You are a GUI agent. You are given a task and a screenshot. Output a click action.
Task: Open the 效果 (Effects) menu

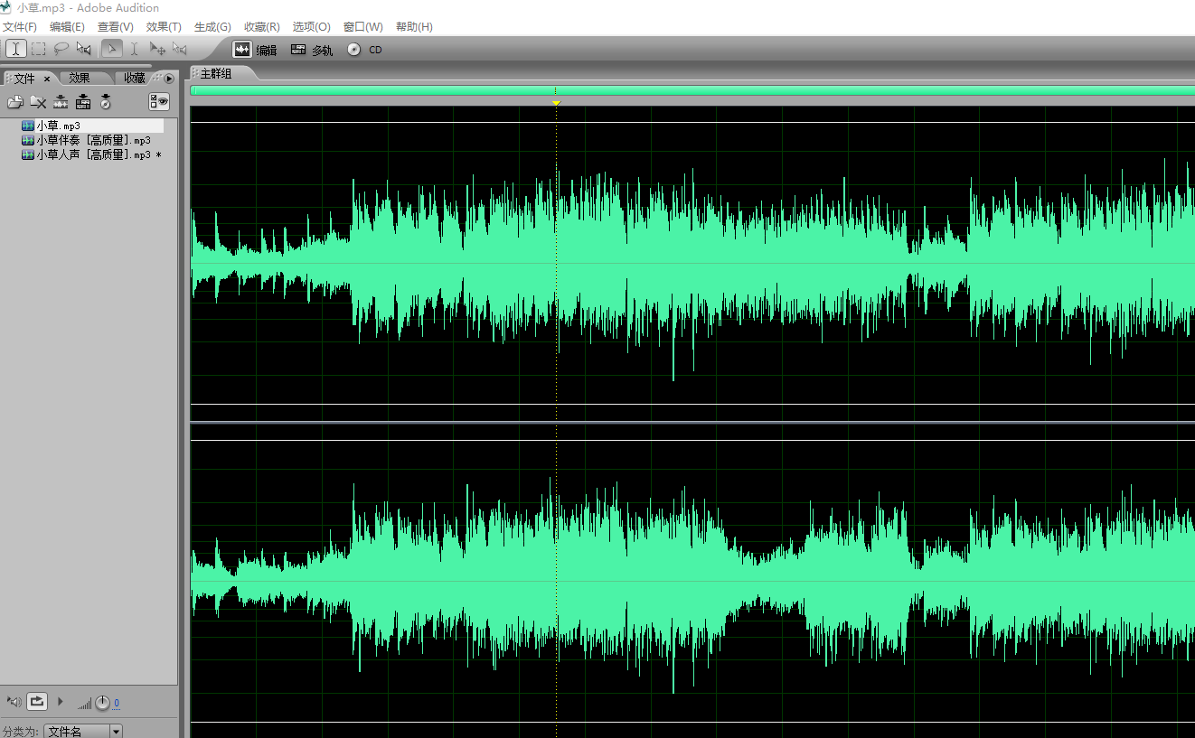pos(164,27)
